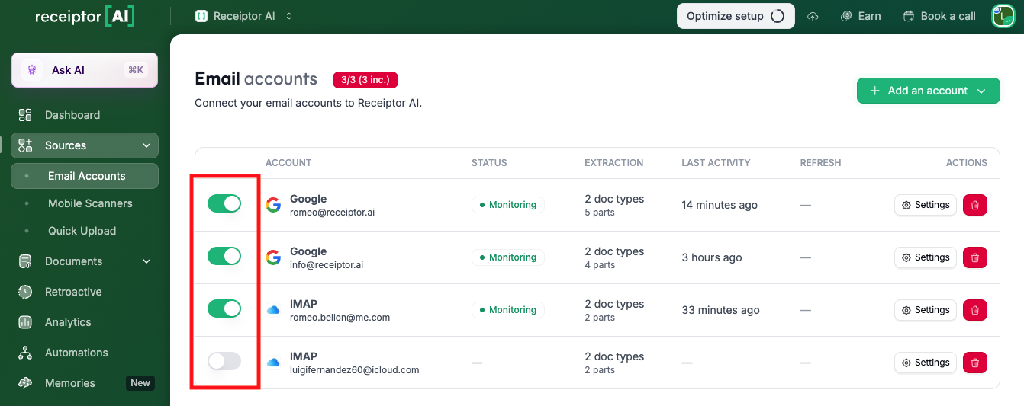Click the Analytics chart icon in sidebar
This screenshot has height=406, width=1024.
click(x=25, y=322)
